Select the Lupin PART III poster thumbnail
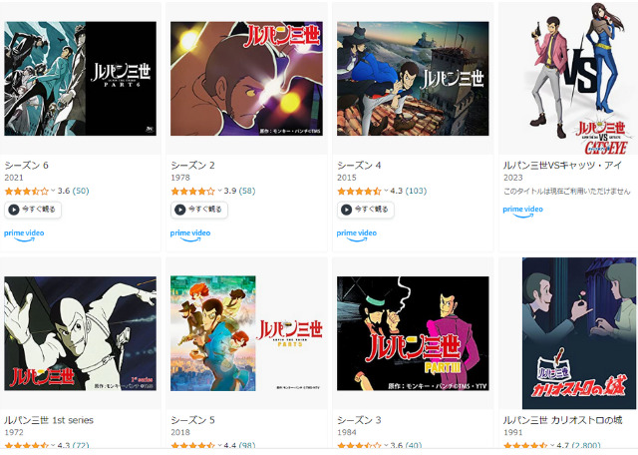 (x=413, y=333)
